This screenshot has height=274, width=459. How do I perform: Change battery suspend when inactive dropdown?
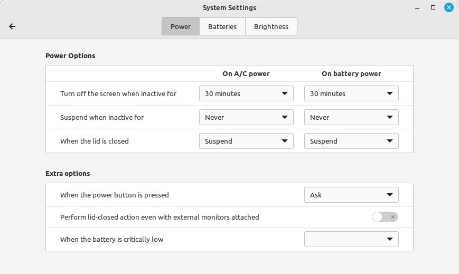pyautogui.click(x=351, y=117)
